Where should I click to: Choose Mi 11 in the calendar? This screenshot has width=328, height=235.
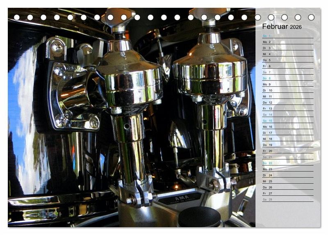point(267,96)
